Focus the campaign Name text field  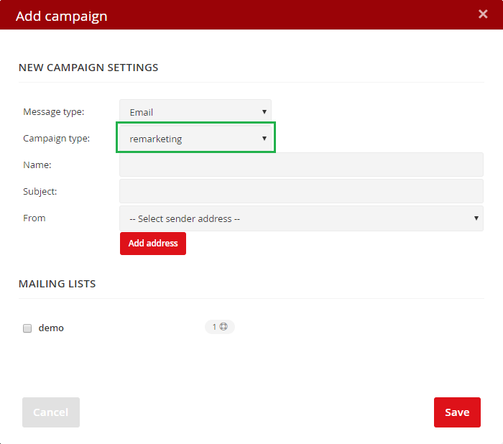pos(301,165)
